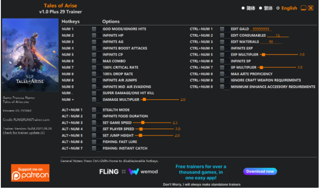Click the Set Game Speed slider
Image resolution: width=319 pixels, height=189 pixels.
(x=152, y=123)
